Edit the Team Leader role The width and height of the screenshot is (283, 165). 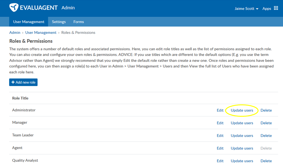pos(220,135)
